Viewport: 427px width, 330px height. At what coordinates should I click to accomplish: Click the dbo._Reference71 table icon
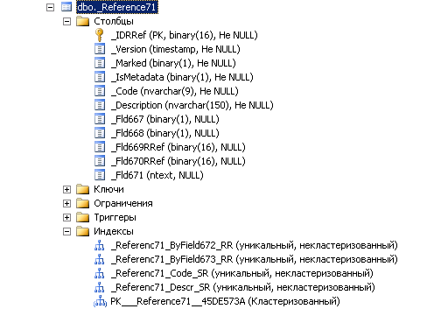[x=66, y=7]
